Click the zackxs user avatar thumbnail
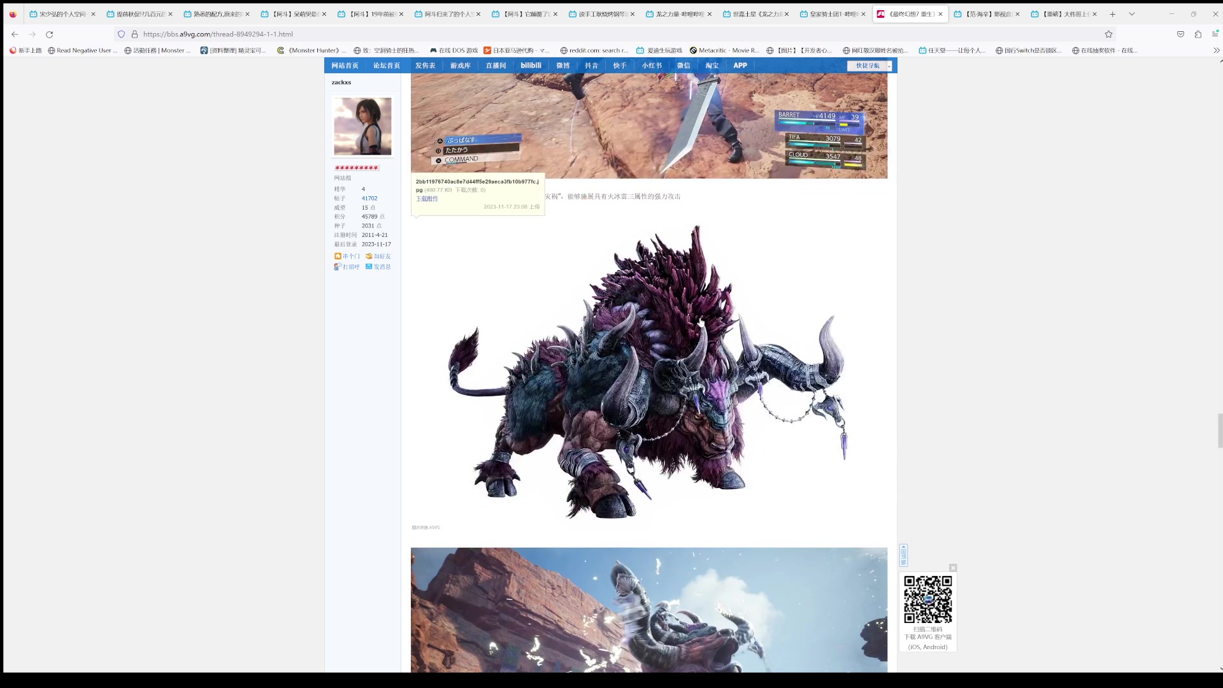 [362, 126]
